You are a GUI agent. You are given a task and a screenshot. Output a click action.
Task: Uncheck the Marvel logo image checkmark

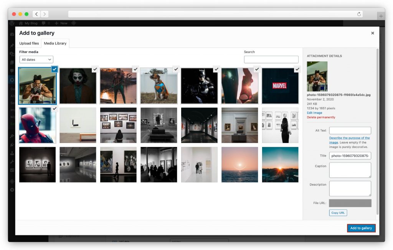[297, 69]
